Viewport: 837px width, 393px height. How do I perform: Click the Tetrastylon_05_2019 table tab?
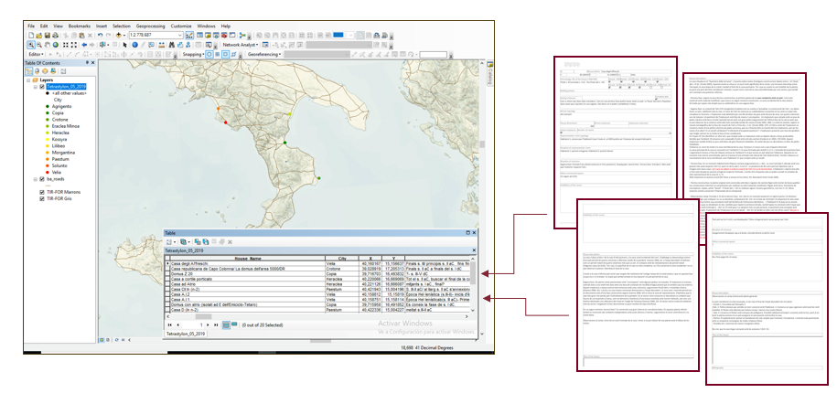(x=186, y=335)
